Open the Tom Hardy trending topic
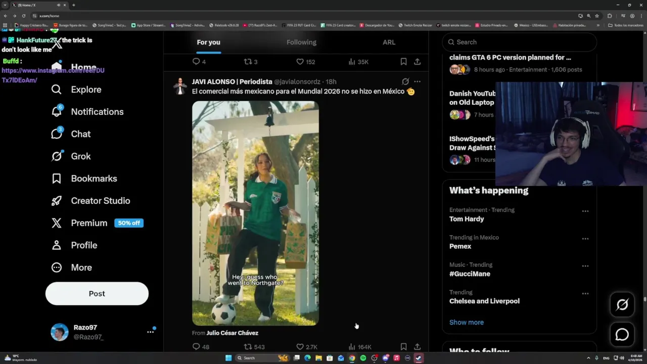647x364 pixels. click(467, 219)
